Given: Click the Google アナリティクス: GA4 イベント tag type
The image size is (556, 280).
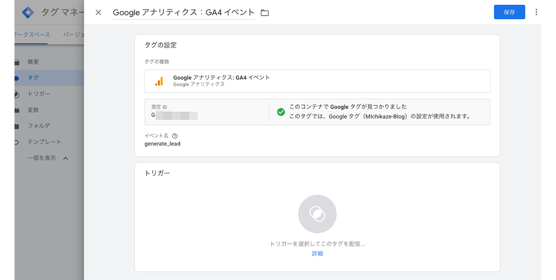Looking at the screenshot, I should tap(317, 81).
